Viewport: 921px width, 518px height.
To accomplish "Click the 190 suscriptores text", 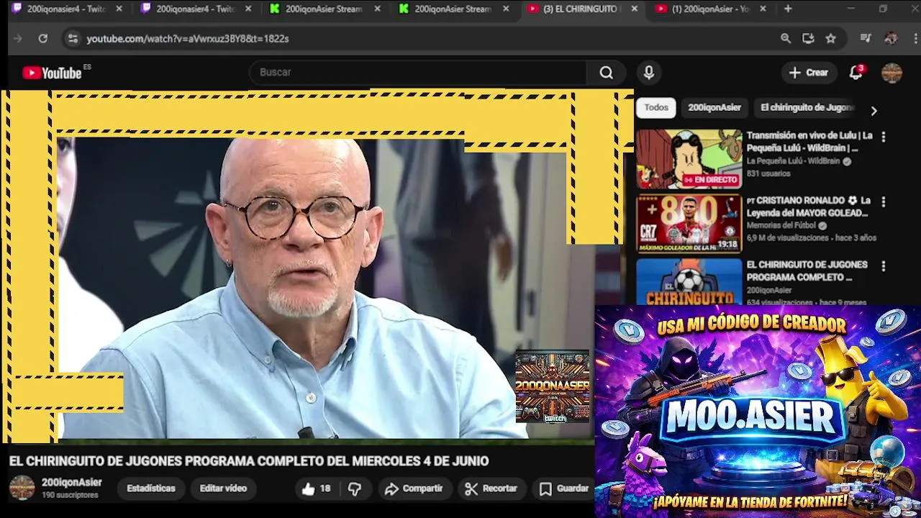I will (x=70, y=496).
